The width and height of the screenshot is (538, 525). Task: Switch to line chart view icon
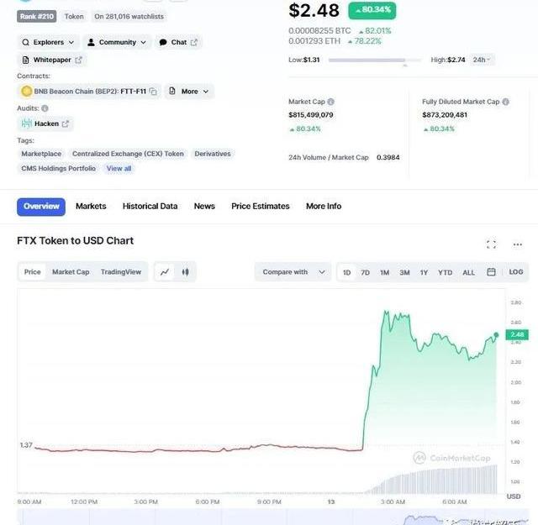pyautogui.click(x=165, y=272)
